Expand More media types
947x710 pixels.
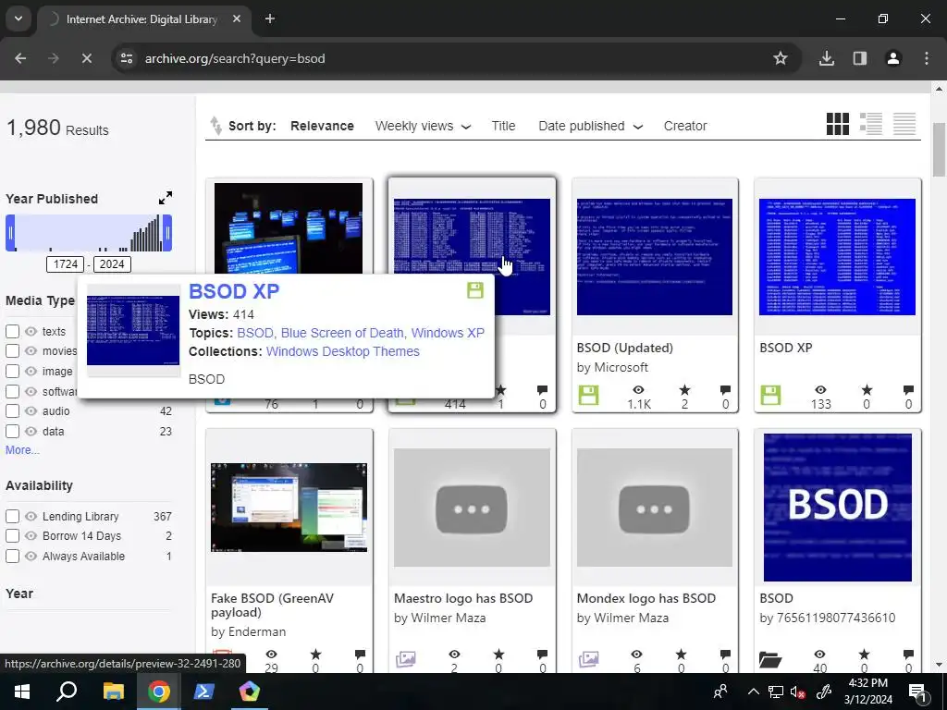[x=22, y=450]
